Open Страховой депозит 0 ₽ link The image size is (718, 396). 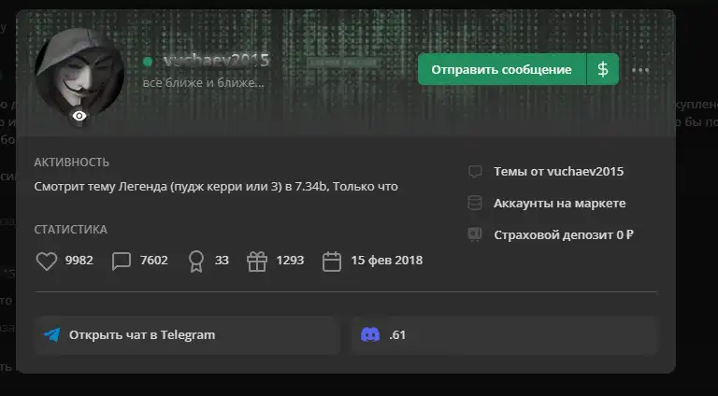(564, 234)
